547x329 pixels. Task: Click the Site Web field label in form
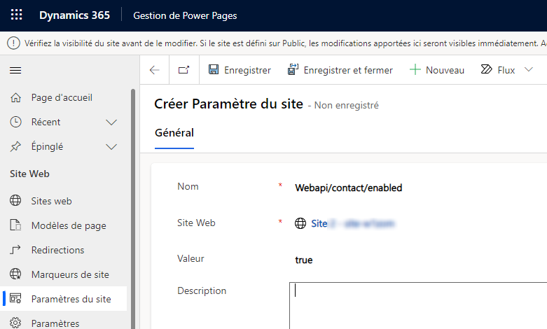pos(196,223)
